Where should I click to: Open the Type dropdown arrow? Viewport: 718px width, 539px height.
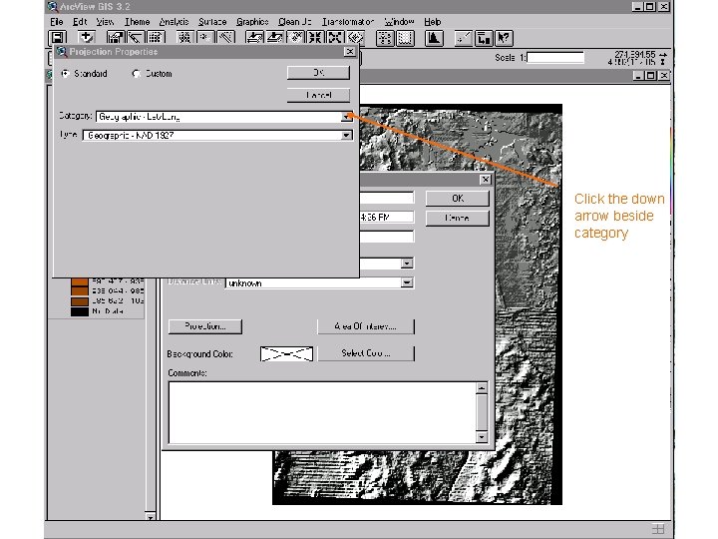click(347, 135)
